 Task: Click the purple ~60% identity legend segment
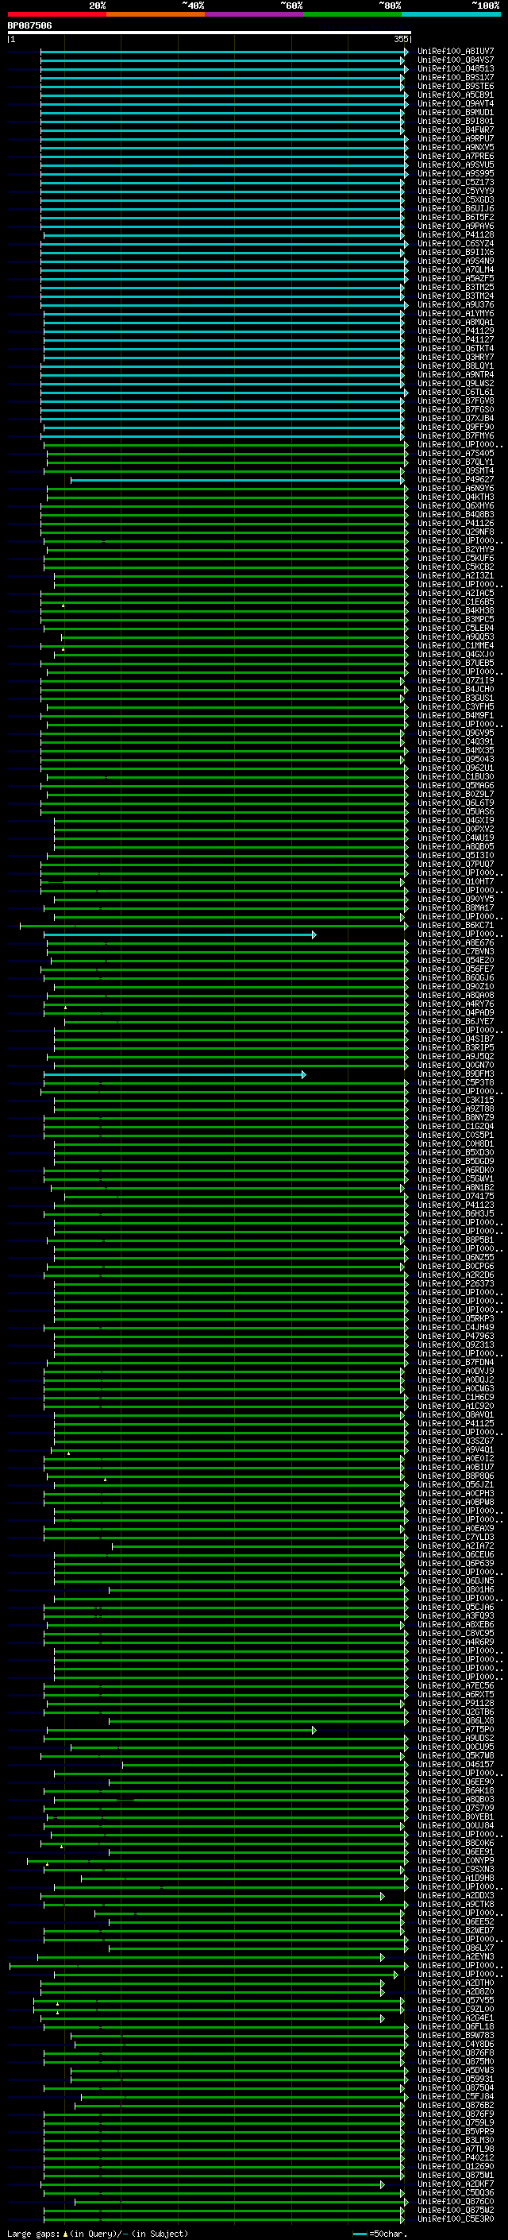tap(255, 14)
